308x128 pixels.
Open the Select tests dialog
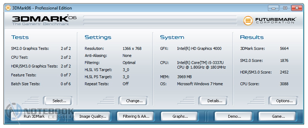click(58, 101)
